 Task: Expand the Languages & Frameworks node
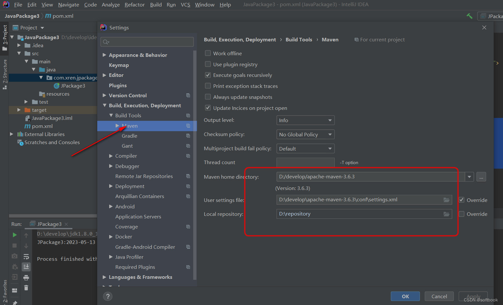coord(104,277)
